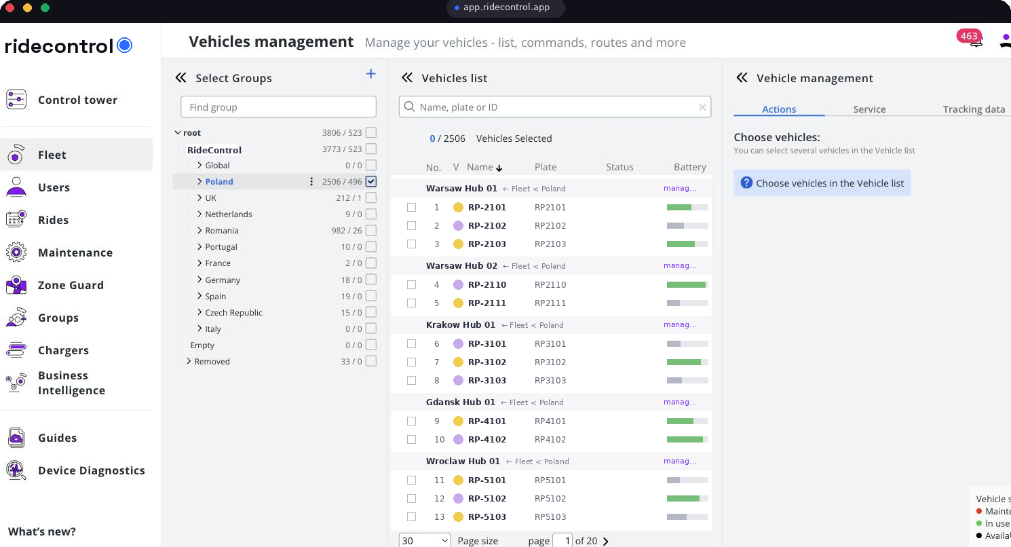Open Poland group three-dot menu
This screenshot has width=1011, height=547.
tap(311, 181)
